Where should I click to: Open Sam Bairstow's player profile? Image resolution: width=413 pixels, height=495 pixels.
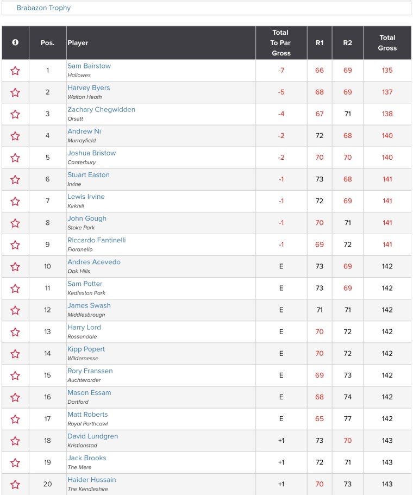click(89, 66)
